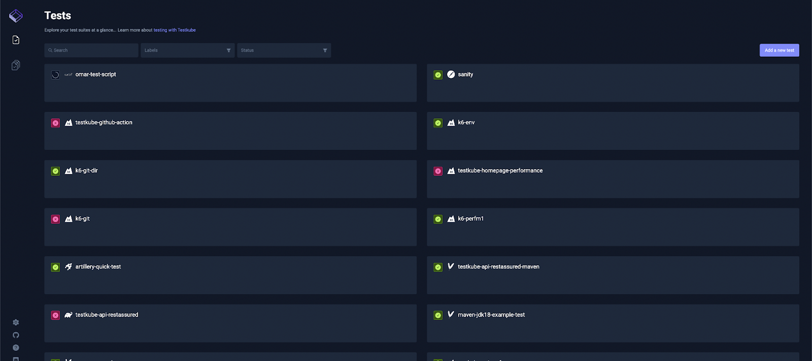The image size is (812, 361).
Task: Open the testkube-api-restassured test
Action: (x=230, y=323)
